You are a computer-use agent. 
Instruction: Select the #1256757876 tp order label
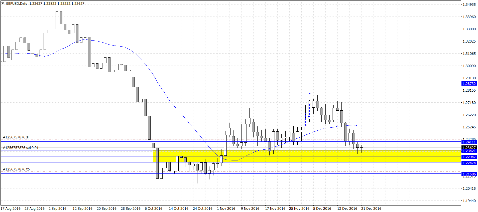(x=16, y=169)
